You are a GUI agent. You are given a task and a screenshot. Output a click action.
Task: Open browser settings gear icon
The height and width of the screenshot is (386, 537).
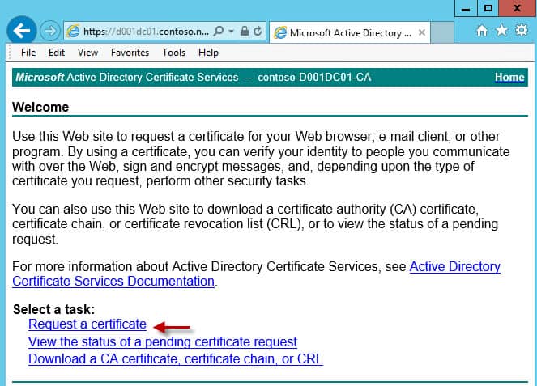[x=522, y=30]
